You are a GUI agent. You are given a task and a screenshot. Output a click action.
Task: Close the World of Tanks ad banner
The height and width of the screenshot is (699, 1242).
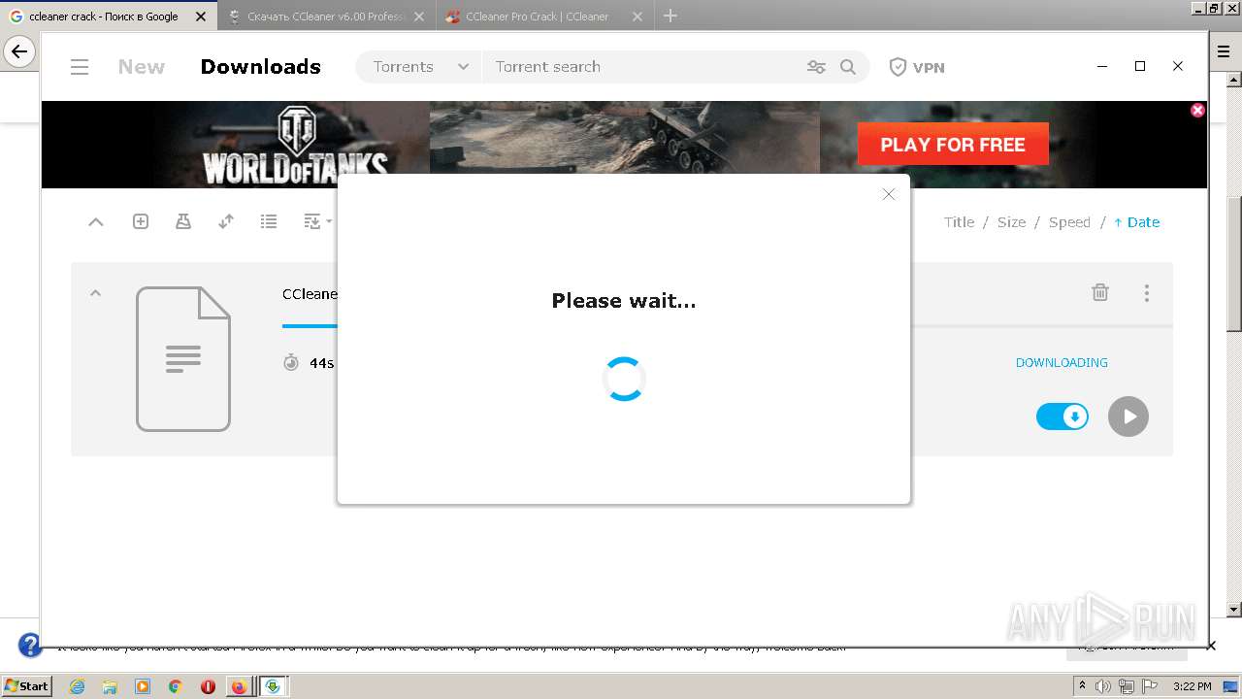[x=1197, y=111]
